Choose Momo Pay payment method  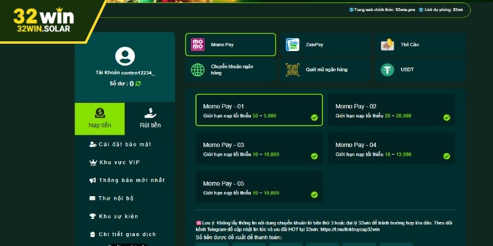click(230, 44)
